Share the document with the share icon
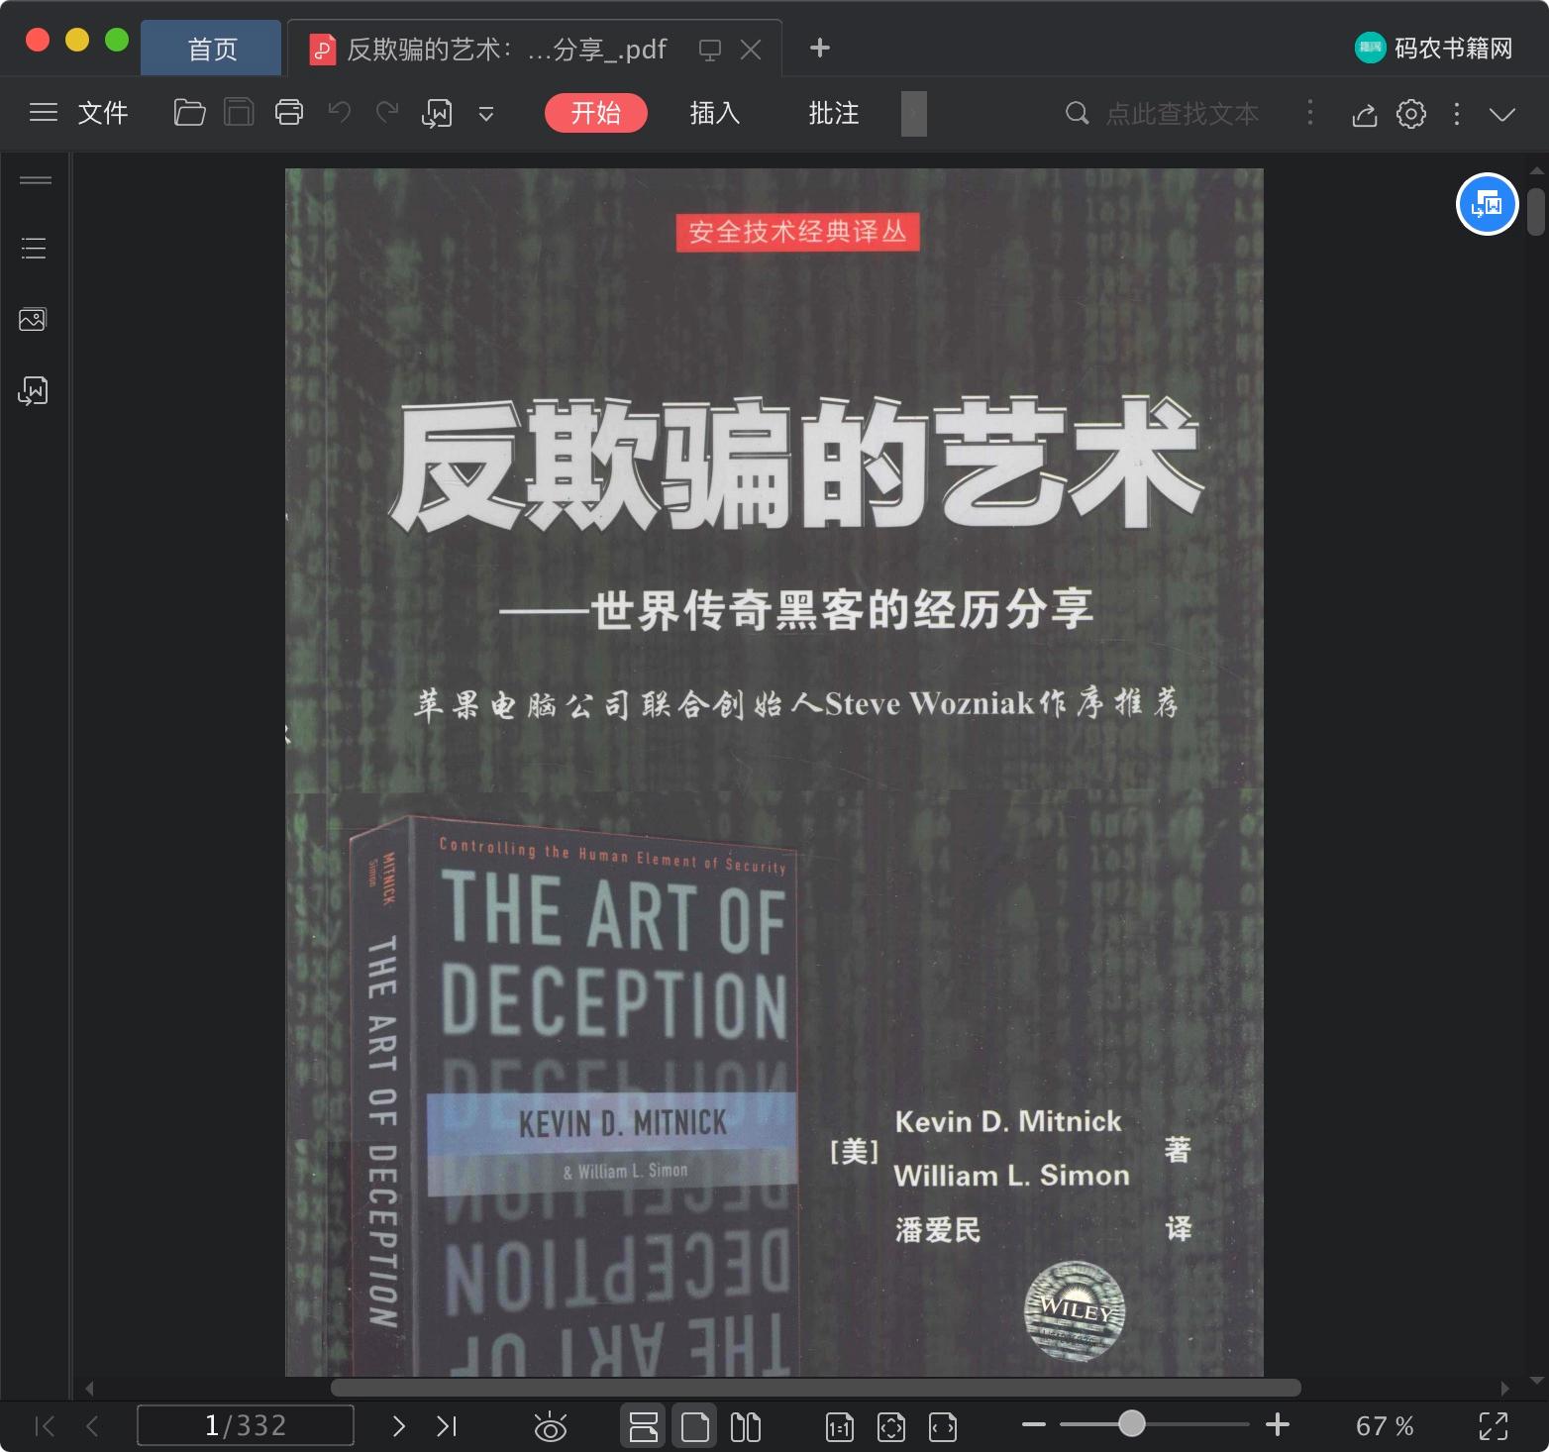1549x1452 pixels. [x=1365, y=115]
